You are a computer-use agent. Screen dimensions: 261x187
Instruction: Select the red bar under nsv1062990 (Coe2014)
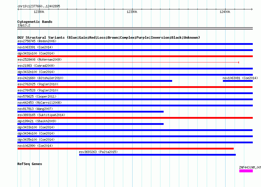[126, 149]
